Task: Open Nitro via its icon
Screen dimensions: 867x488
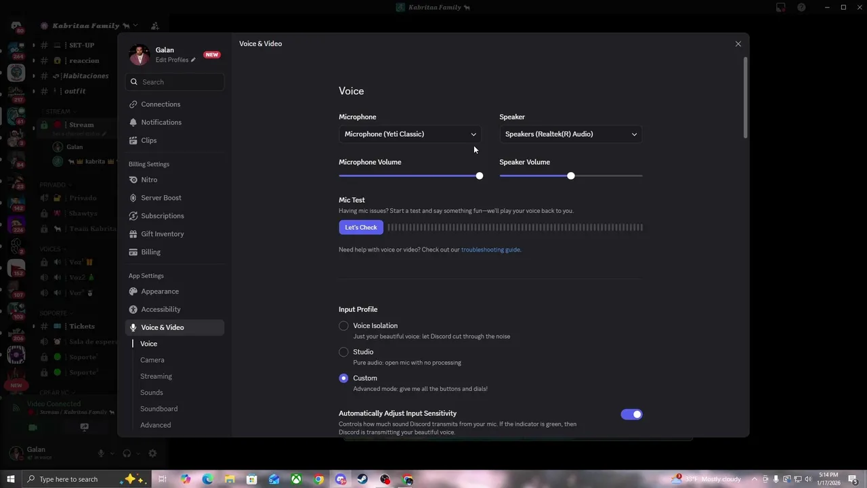Action: [133, 180]
